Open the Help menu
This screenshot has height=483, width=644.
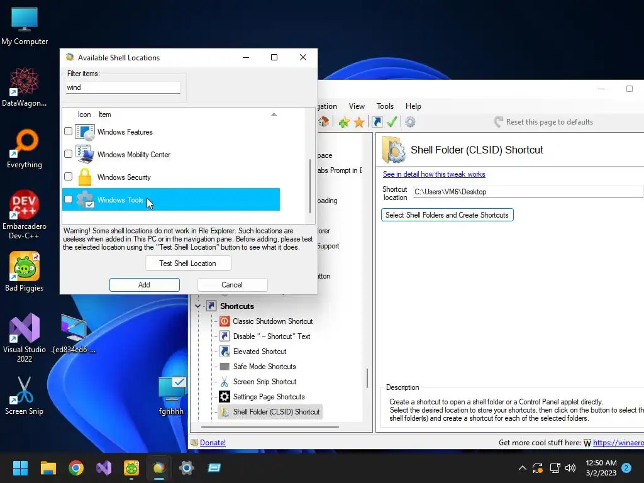point(413,106)
